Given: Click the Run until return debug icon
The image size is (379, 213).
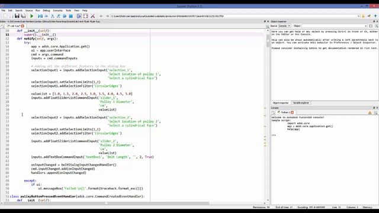Looking at the screenshot, I should coord(59,16).
